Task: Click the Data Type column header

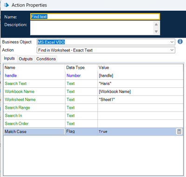Action: [x=81, y=68]
